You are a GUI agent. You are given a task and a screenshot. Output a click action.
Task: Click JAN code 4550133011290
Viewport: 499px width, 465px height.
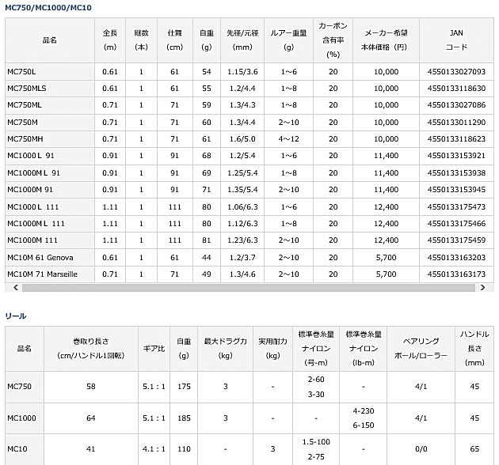click(x=456, y=122)
